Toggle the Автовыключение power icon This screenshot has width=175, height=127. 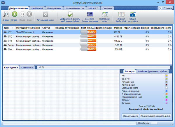[45, 14]
